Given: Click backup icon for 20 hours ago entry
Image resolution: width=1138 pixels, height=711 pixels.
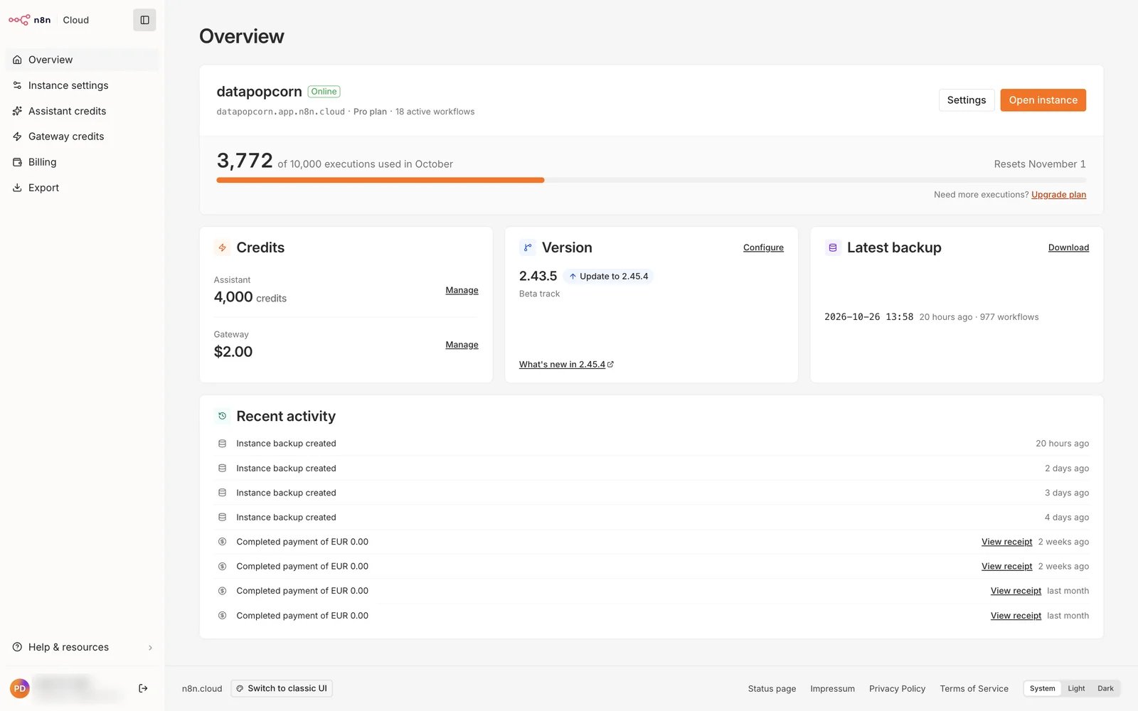Looking at the screenshot, I should tap(222, 444).
